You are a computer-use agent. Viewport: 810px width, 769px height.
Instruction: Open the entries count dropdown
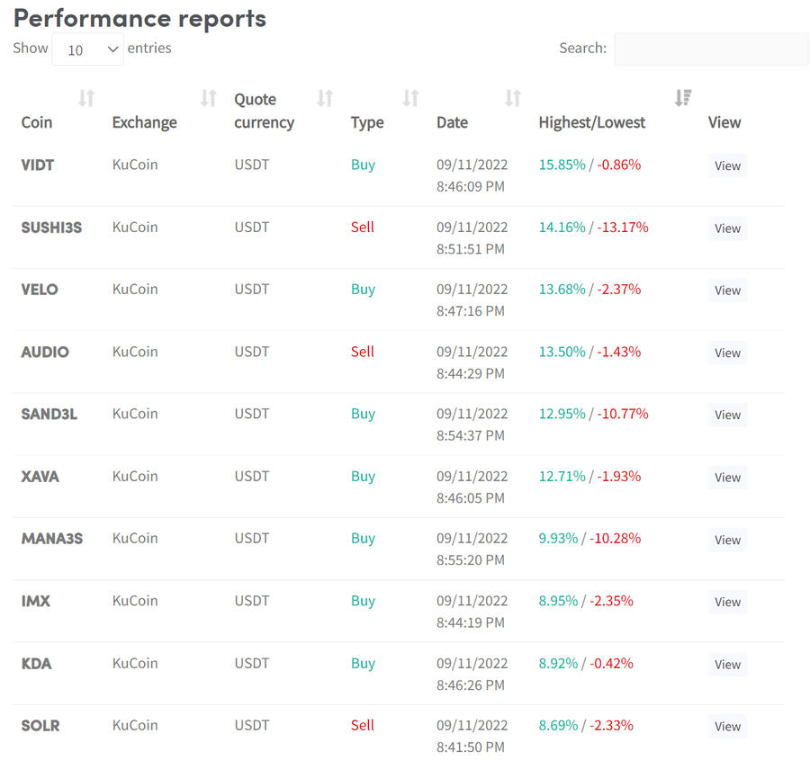(87, 49)
